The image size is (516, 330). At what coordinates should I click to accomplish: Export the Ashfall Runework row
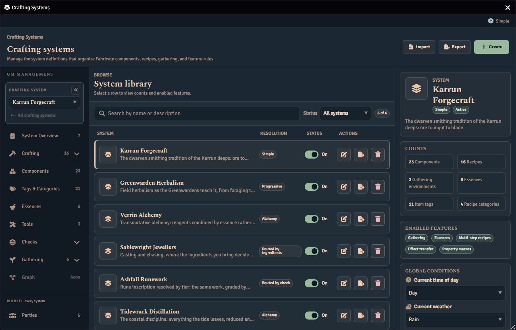pyautogui.click(x=361, y=283)
